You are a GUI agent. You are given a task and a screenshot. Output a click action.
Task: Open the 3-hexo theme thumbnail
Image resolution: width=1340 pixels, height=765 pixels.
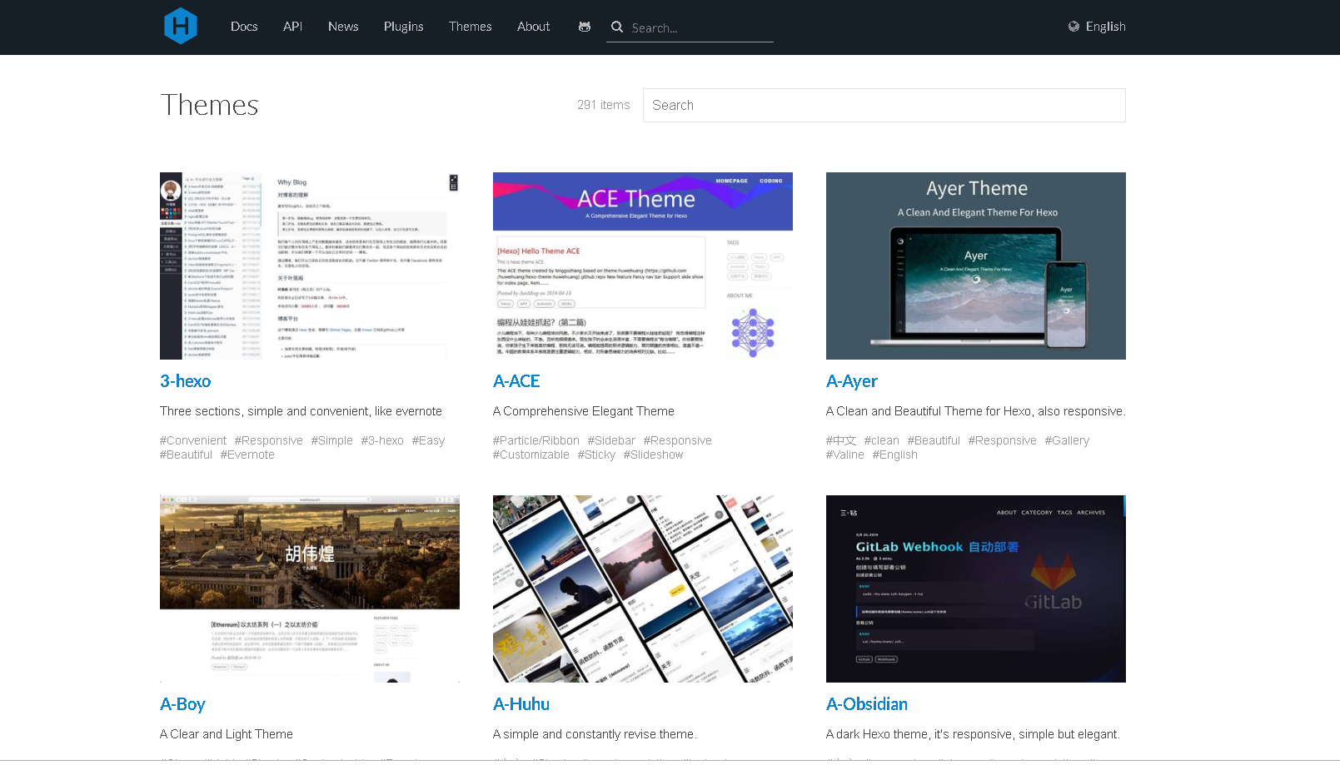click(310, 266)
